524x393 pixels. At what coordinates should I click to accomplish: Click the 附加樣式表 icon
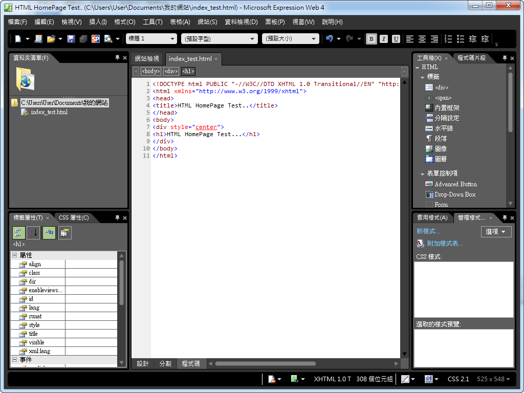421,243
